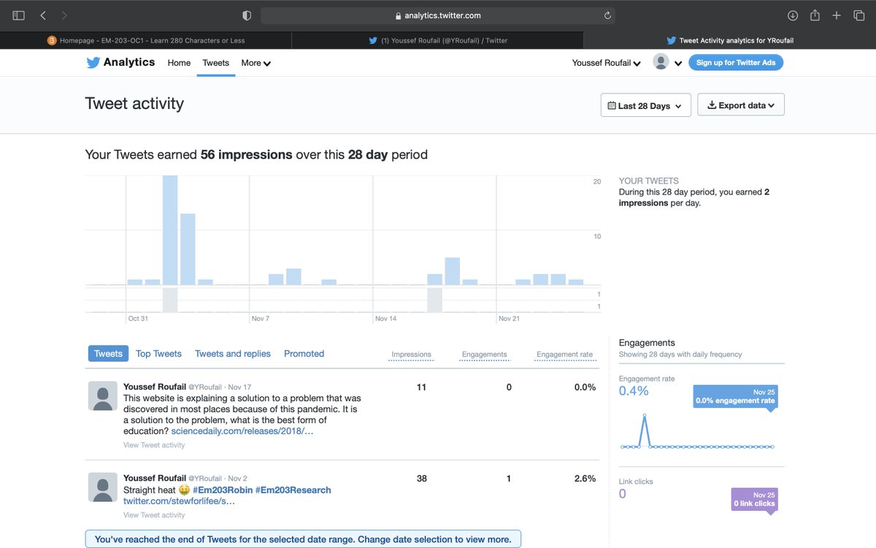Click the Engagements column header
This screenshot has height=548, width=876.
(484, 354)
